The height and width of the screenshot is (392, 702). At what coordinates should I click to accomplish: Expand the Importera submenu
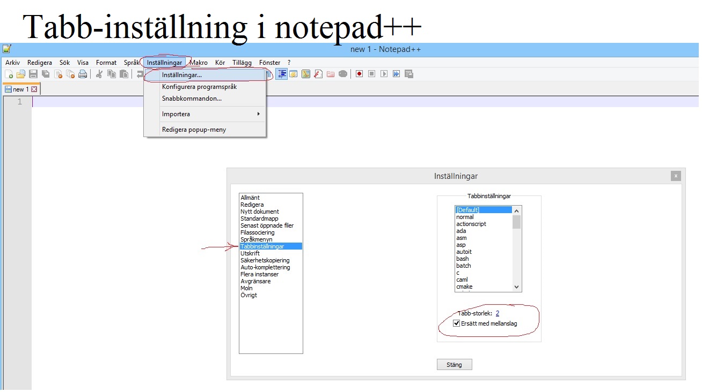pyautogui.click(x=205, y=114)
